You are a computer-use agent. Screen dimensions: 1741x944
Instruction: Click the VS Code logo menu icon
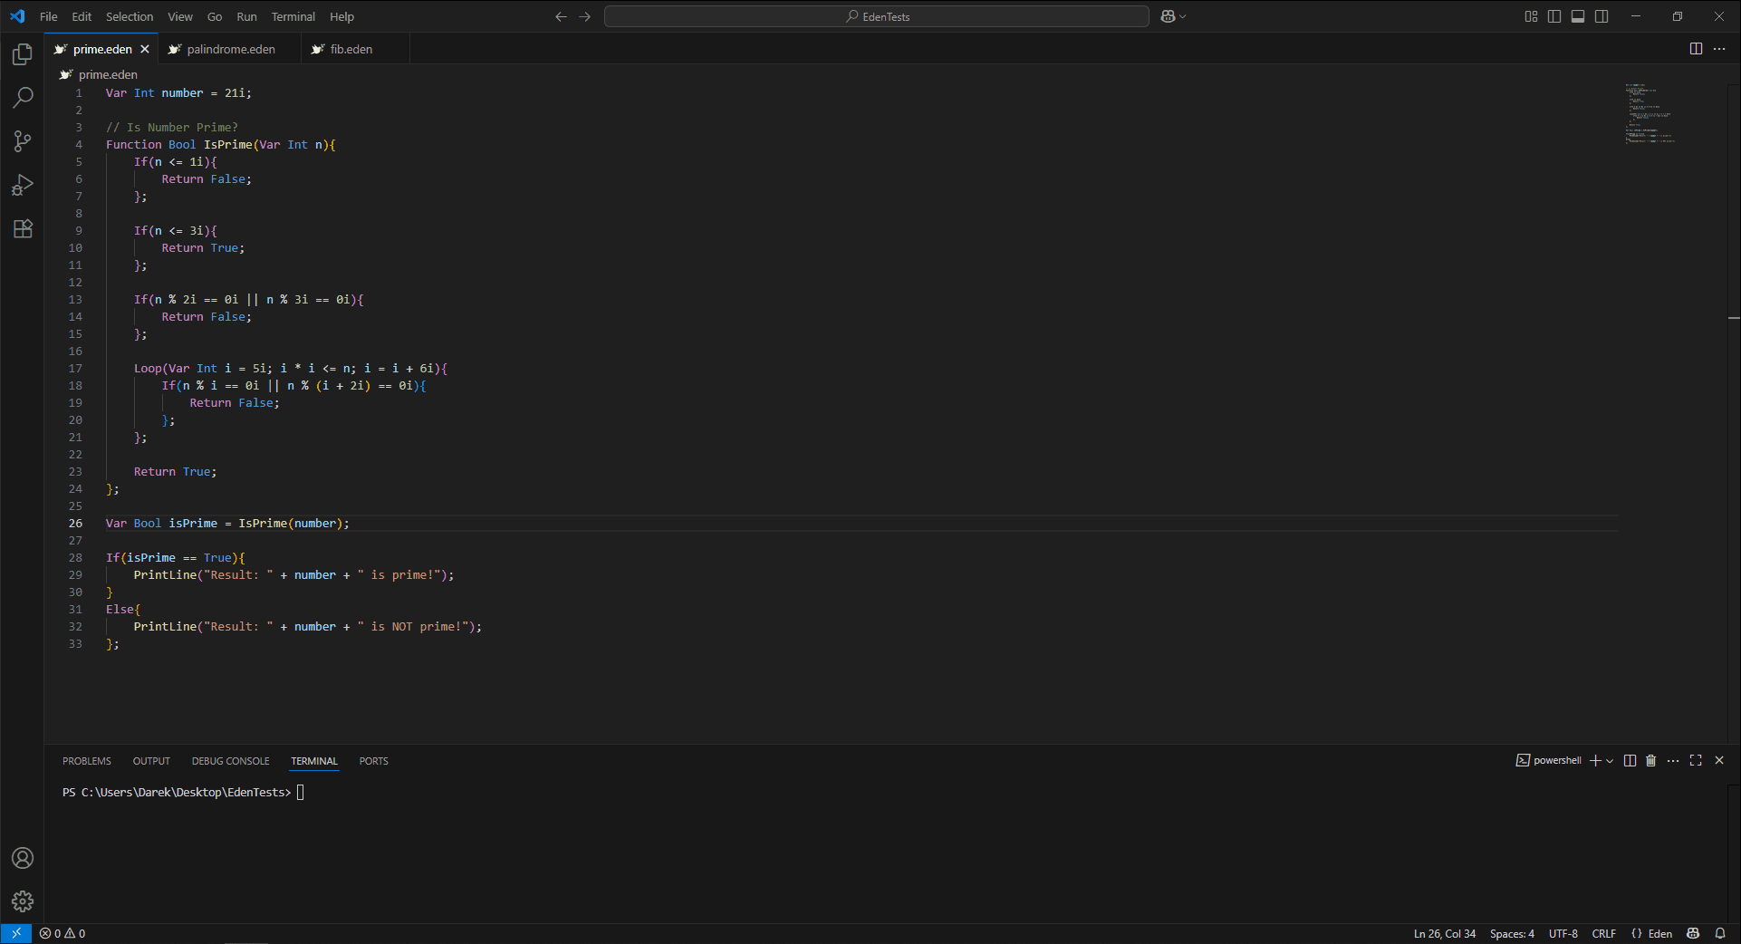[x=17, y=16]
